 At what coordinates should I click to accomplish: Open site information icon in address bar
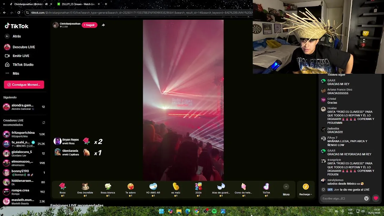[x=27, y=13]
